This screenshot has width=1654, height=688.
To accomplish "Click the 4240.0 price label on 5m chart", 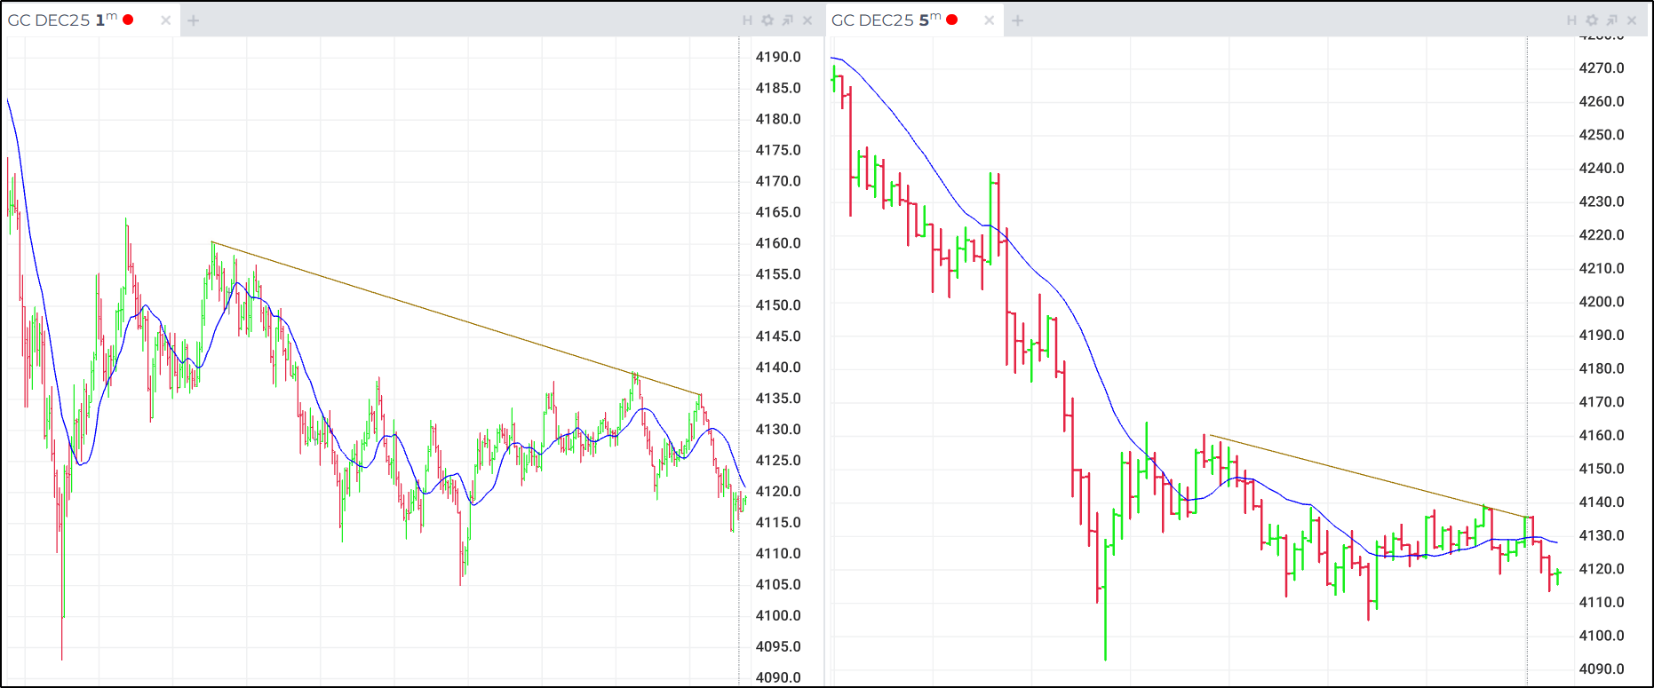I will (1602, 169).
